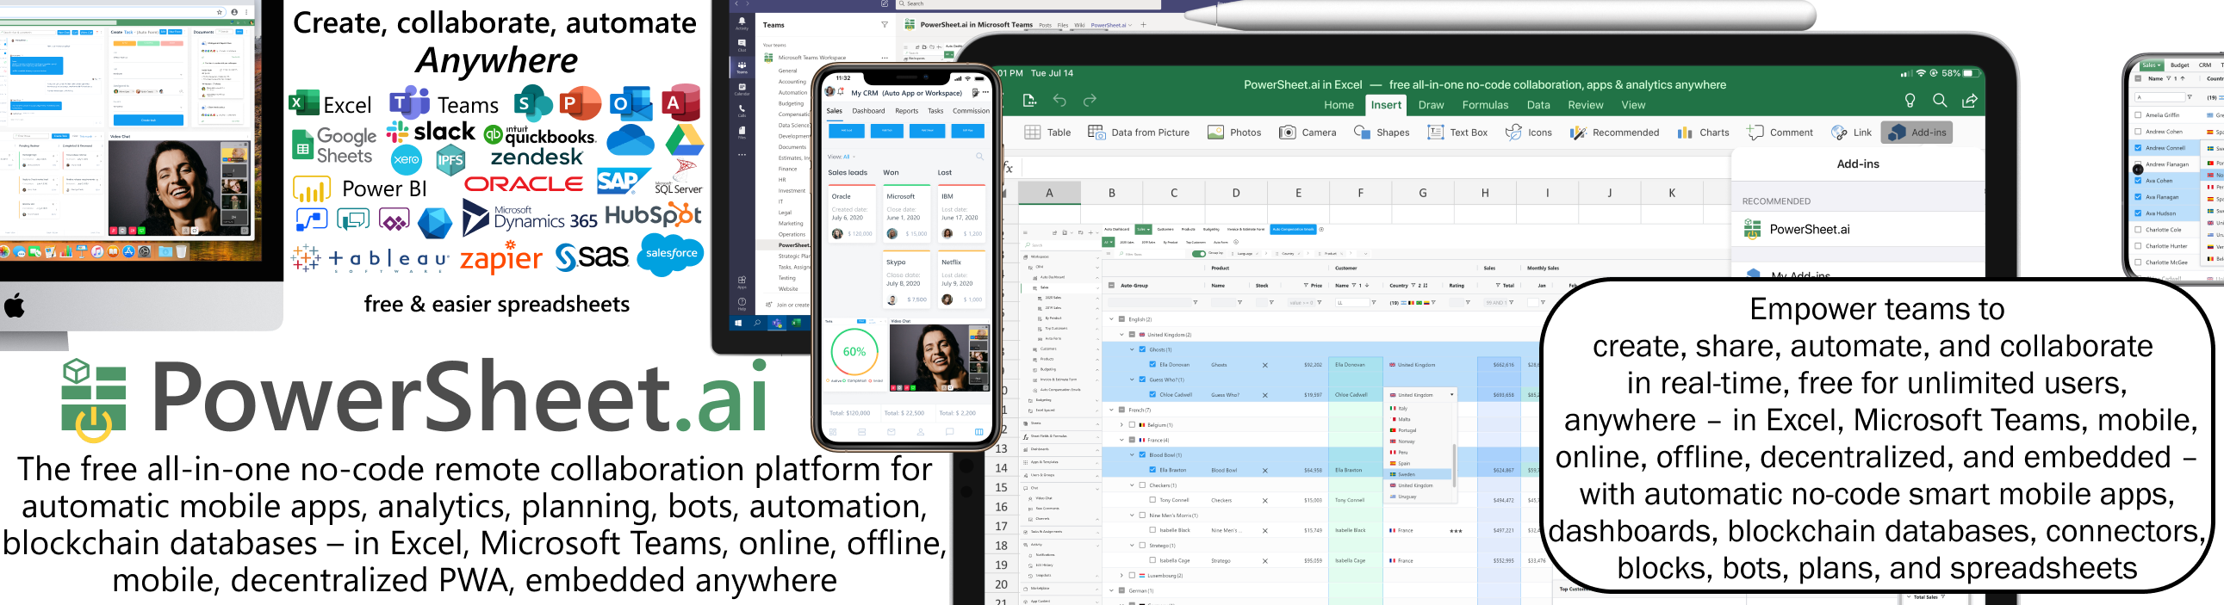Toggle the Add-ins ribbon button
Screen dimensions: 2224x605
pos(1916,132)
